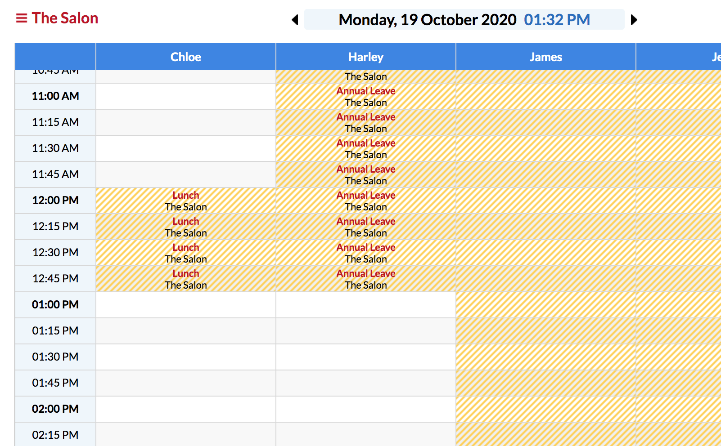
Task: Select Chloe's empty 11:30 AM slot
Action: pos(186,148)
